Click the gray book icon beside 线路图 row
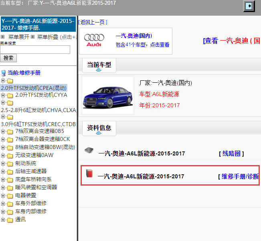This screenshot has width=261, height=241. tap(89, 150)
